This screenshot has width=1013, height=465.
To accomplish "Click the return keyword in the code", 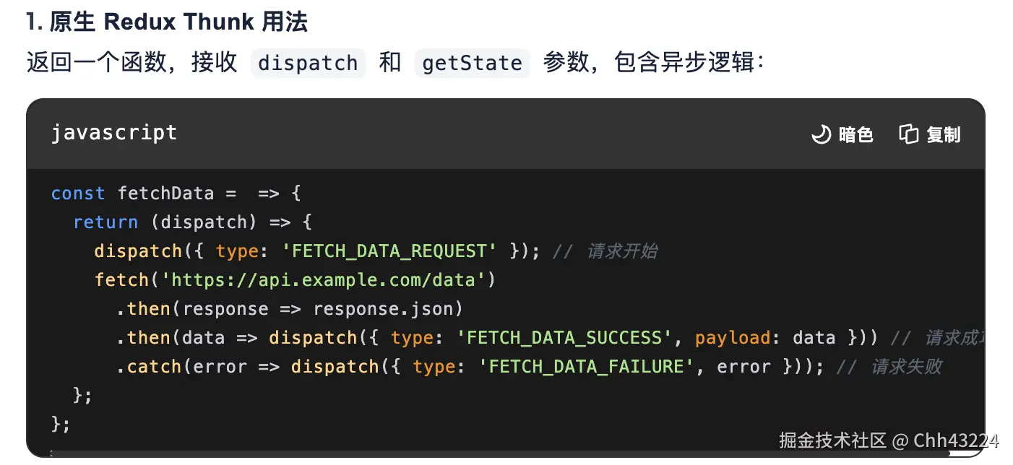I will click(x=105, y=222).
